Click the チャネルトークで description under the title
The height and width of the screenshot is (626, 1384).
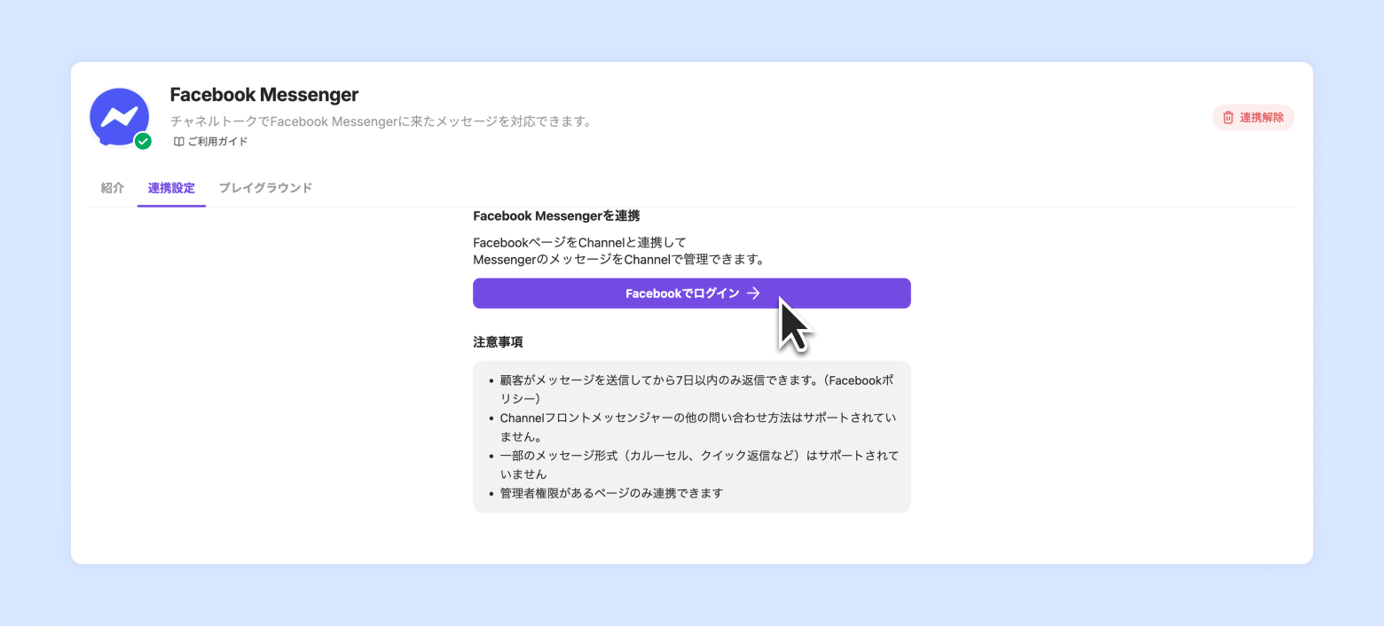[381, 121]
